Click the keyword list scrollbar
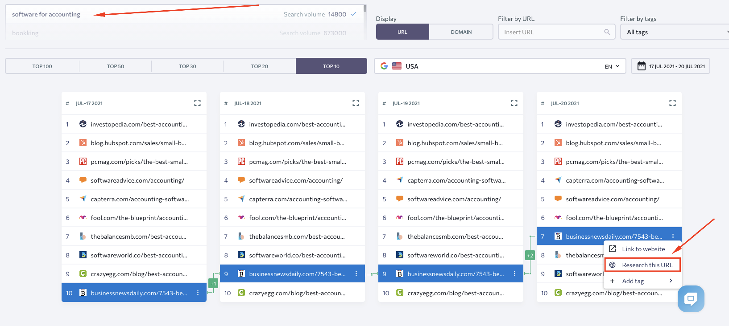 pyautogui.click(x=365, y=8)
